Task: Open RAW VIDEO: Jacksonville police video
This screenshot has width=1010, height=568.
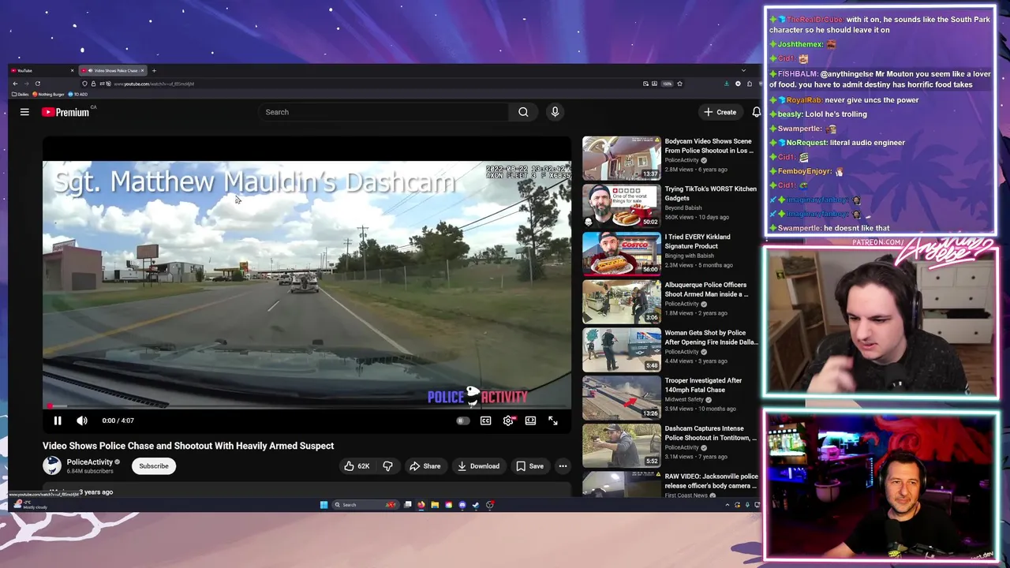Action: 671,484
